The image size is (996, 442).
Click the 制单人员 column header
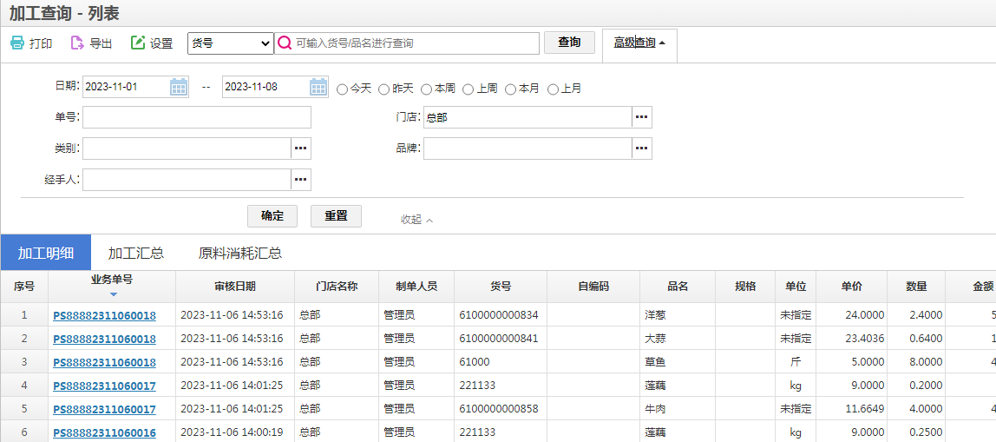(x=416, y=287)
